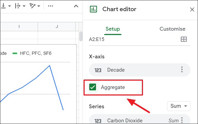Collapse the toolbar with the up chevron
198x124 pixels.
76,6
